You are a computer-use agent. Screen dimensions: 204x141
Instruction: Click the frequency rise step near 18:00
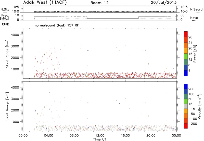tap(138, 18)
